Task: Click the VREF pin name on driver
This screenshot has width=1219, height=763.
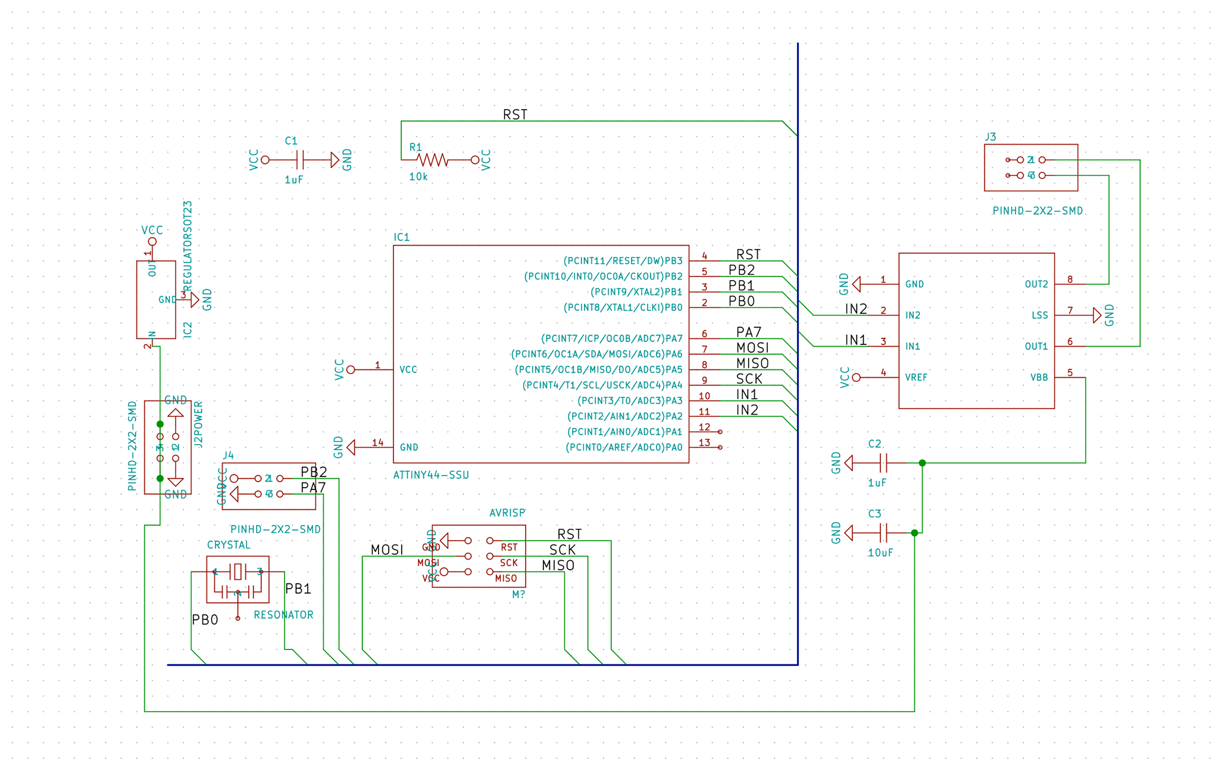Action: [x=916, y=377]
